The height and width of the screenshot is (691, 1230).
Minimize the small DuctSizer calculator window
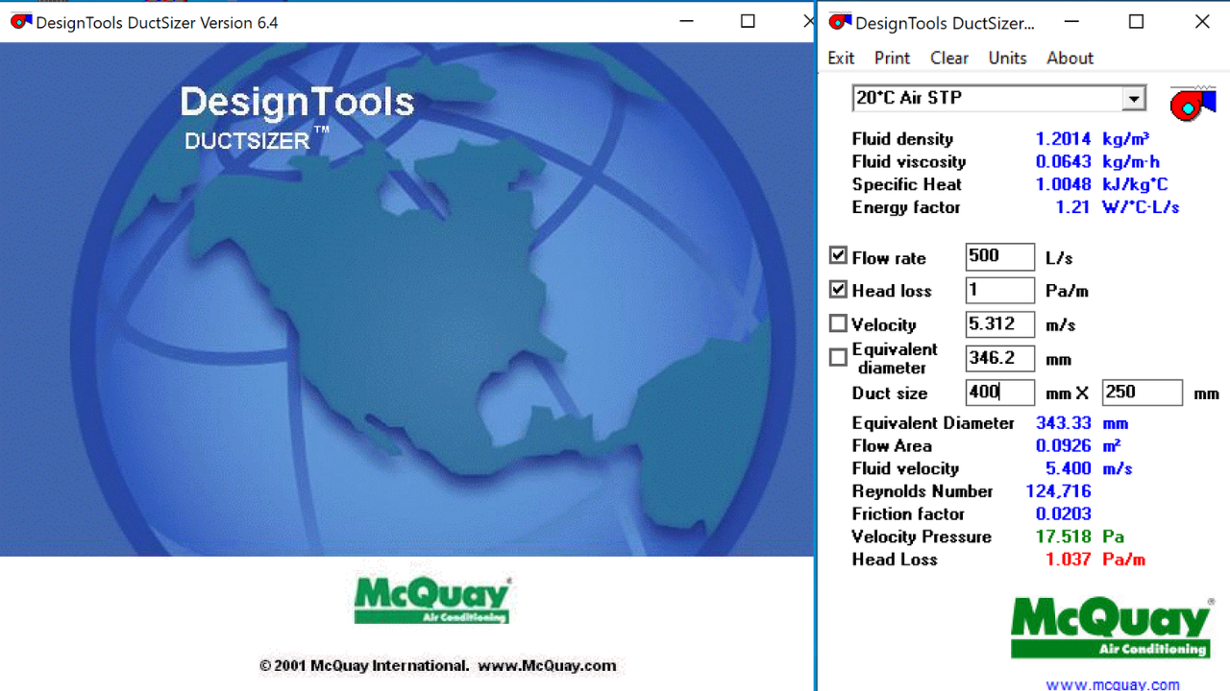pos(1070,21)
